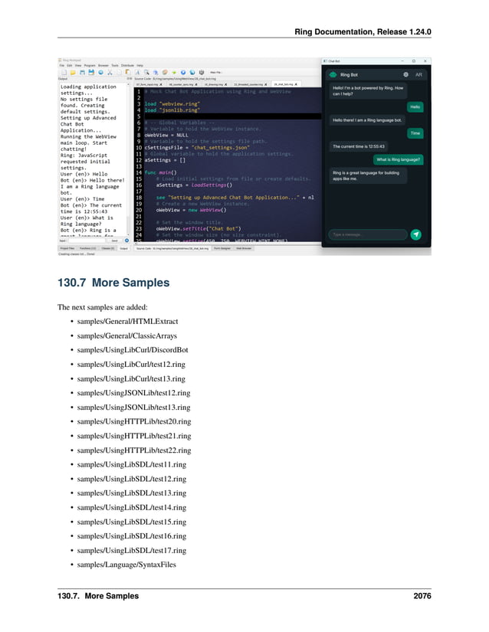Click the globe web browser toolbar icon
Image resolution: width=489 pixels, height=632 pixels.
tap(192, 72)
